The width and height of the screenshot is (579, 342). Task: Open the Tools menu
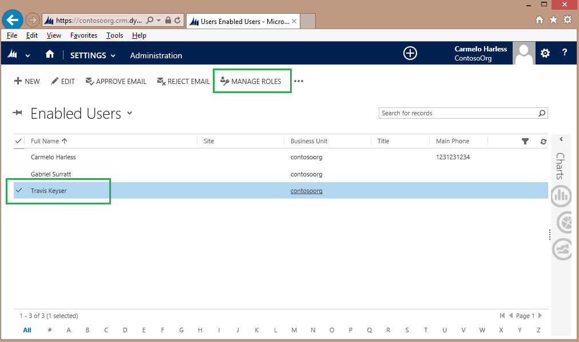click(114, 35)
